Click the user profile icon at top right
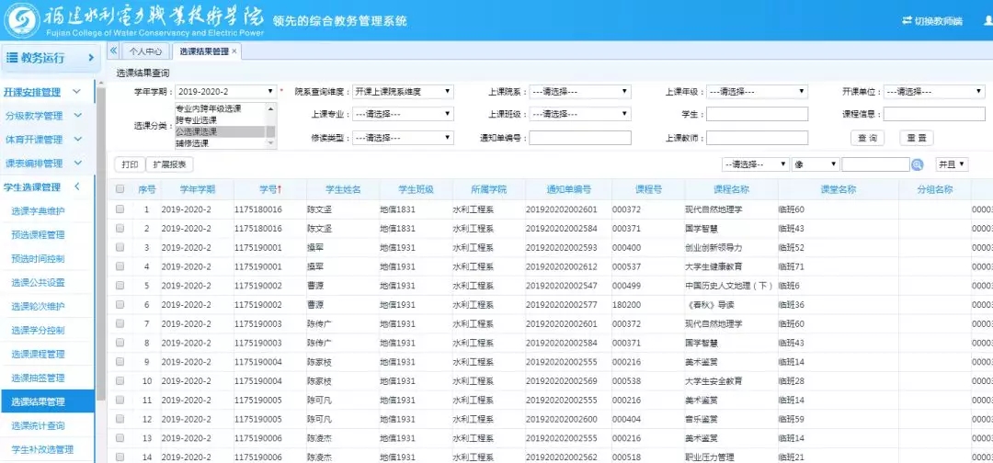 click(x=987, y=21)
